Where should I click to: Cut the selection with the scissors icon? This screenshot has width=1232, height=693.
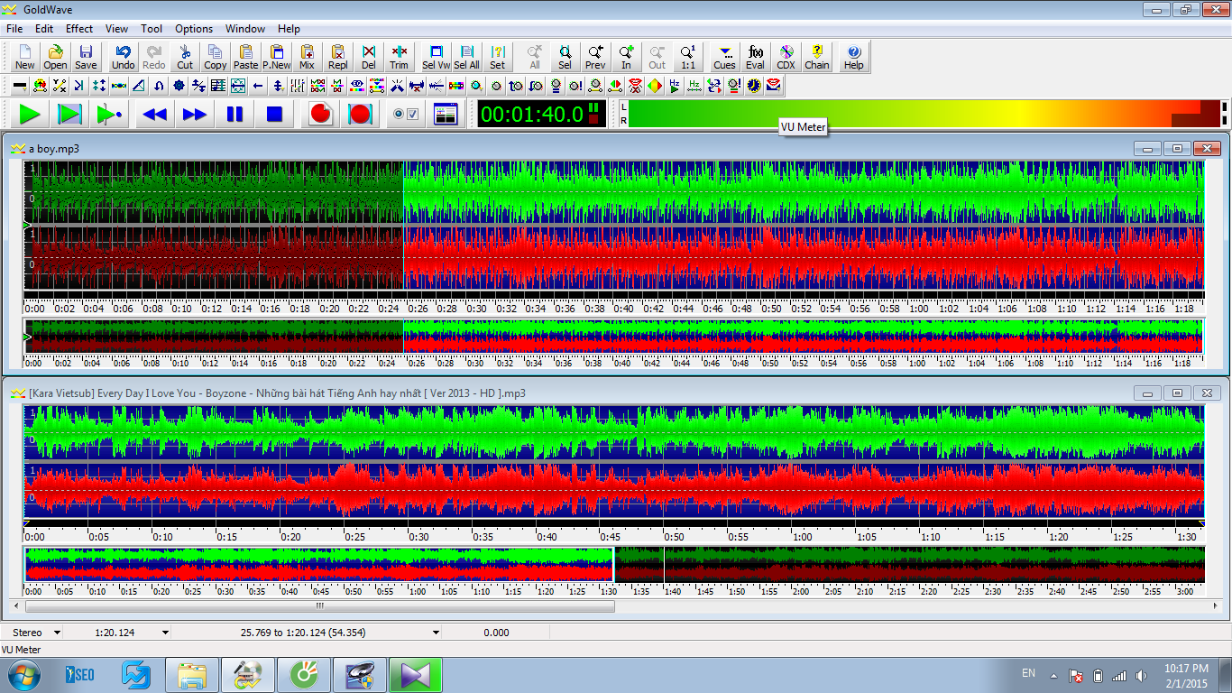pyautogui.click(x=185, y=57)
